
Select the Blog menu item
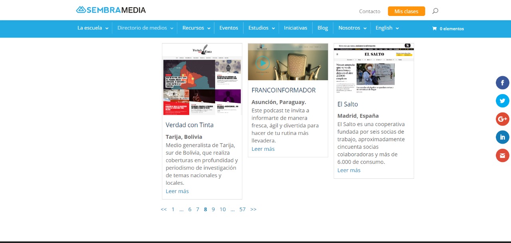coord(322,28)
